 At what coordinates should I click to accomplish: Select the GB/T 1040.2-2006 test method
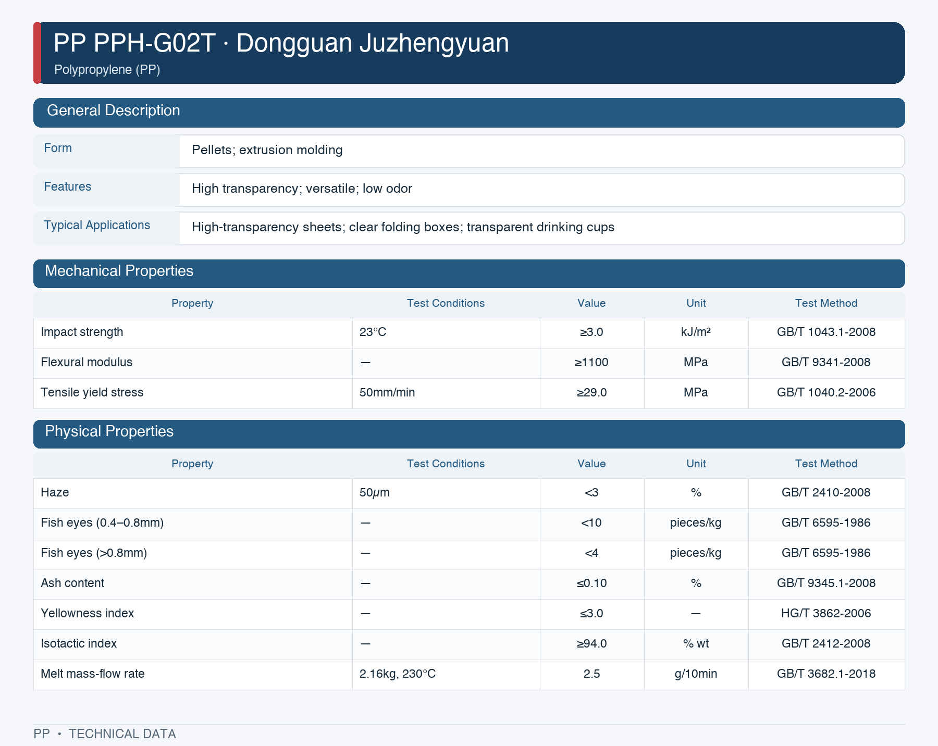click(x=826, y=393)
